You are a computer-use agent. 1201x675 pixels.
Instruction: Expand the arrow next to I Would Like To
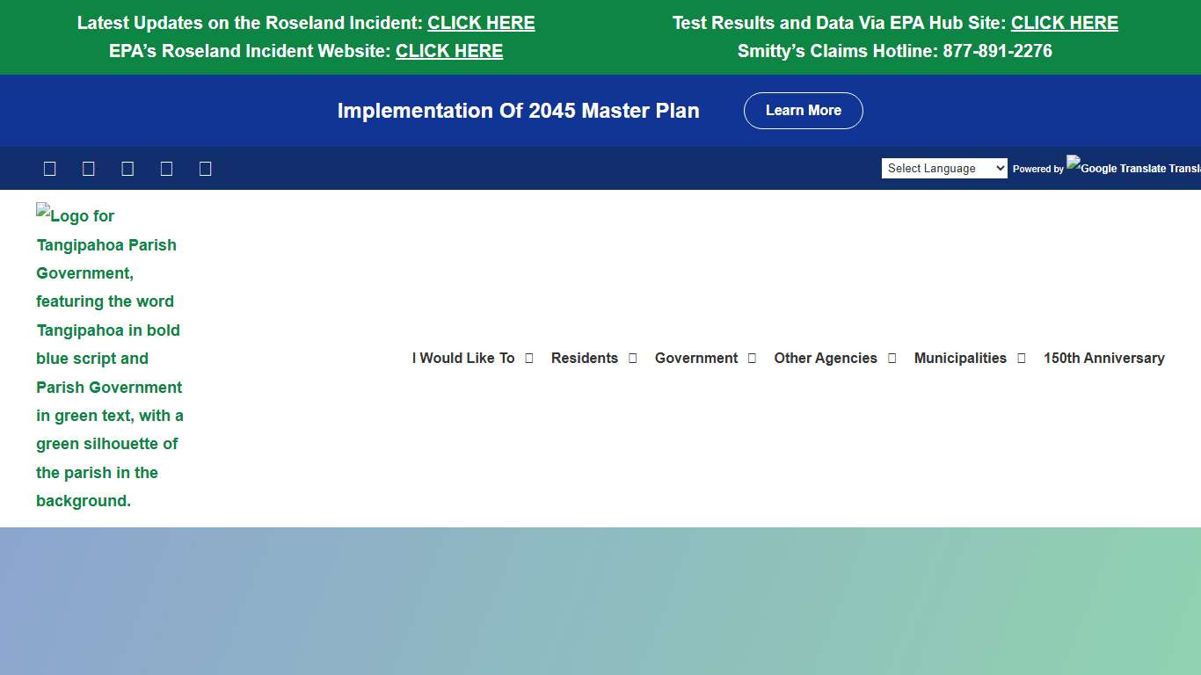tap(529, 359)
